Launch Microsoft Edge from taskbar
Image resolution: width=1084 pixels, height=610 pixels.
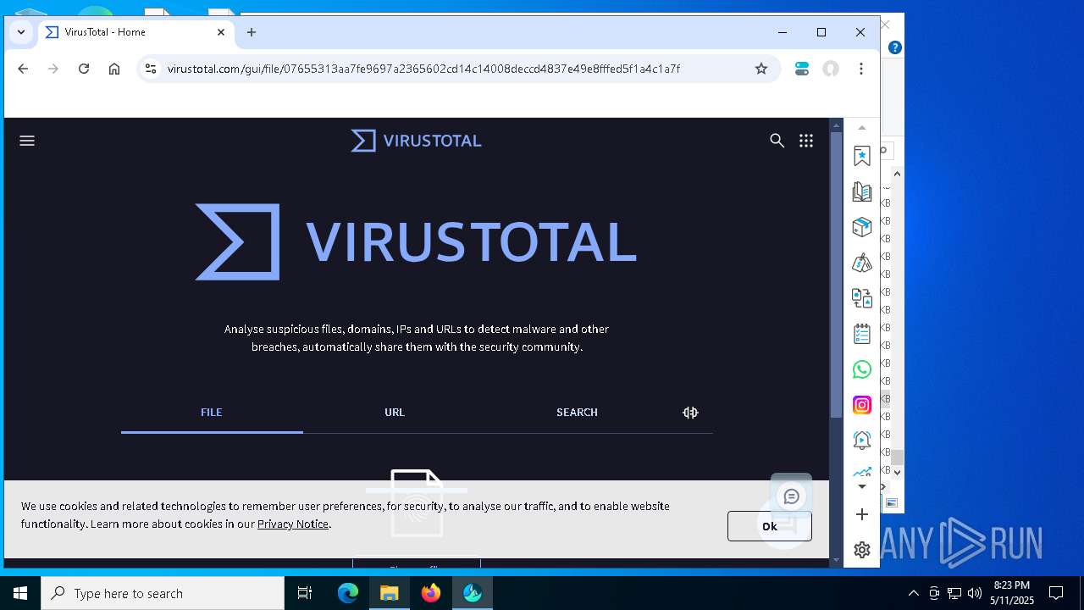tap(348, 593)
